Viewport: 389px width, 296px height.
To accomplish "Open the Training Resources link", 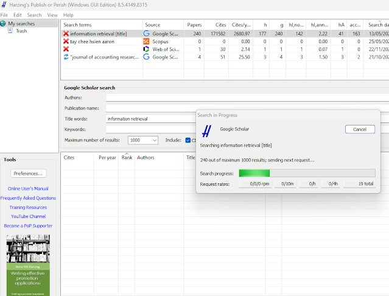I will pos(28,208).
